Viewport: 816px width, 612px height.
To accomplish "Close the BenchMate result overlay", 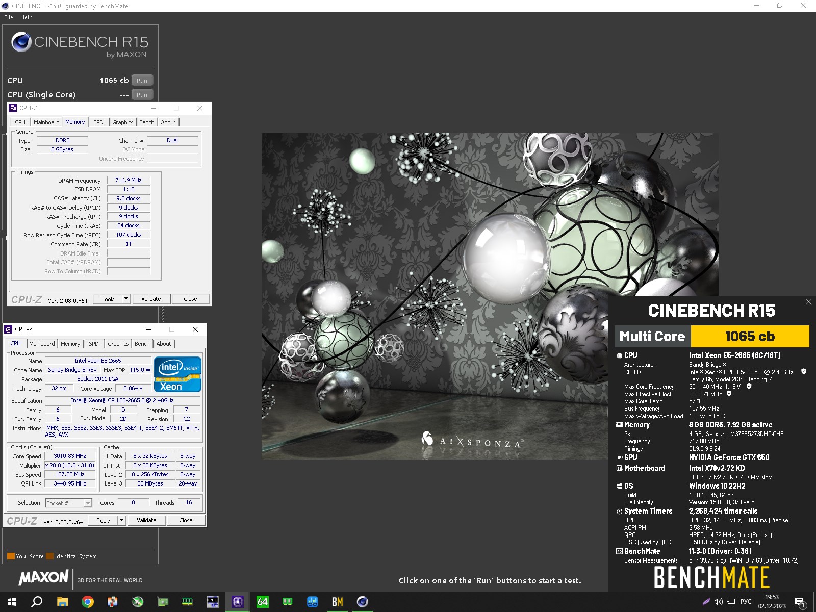I will tap(808, 302).
